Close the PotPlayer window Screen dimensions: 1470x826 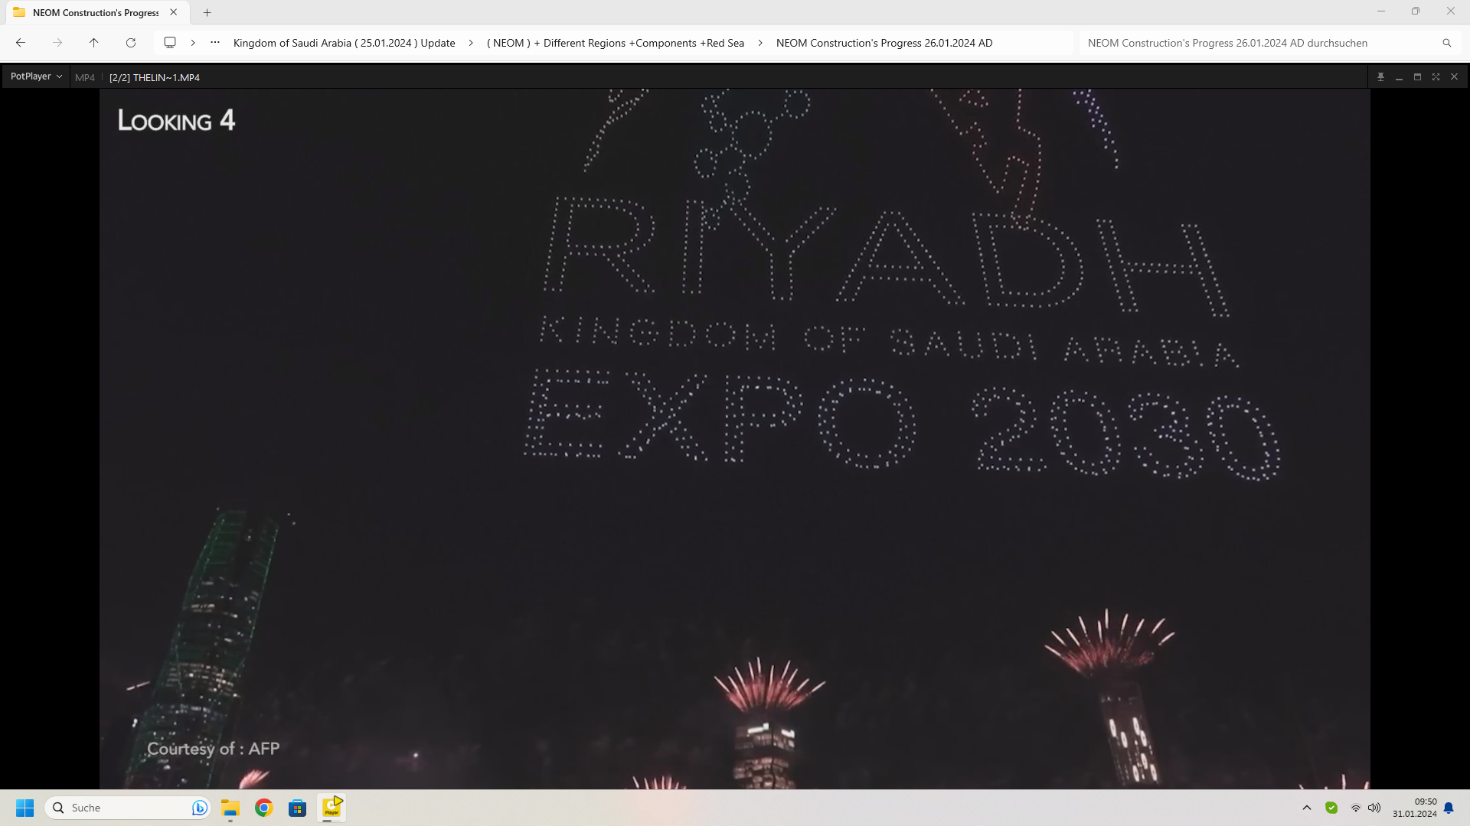tap(1455, 76)
